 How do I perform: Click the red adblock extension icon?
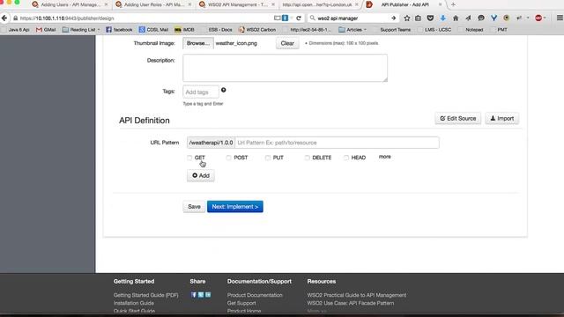coord(538,18)
